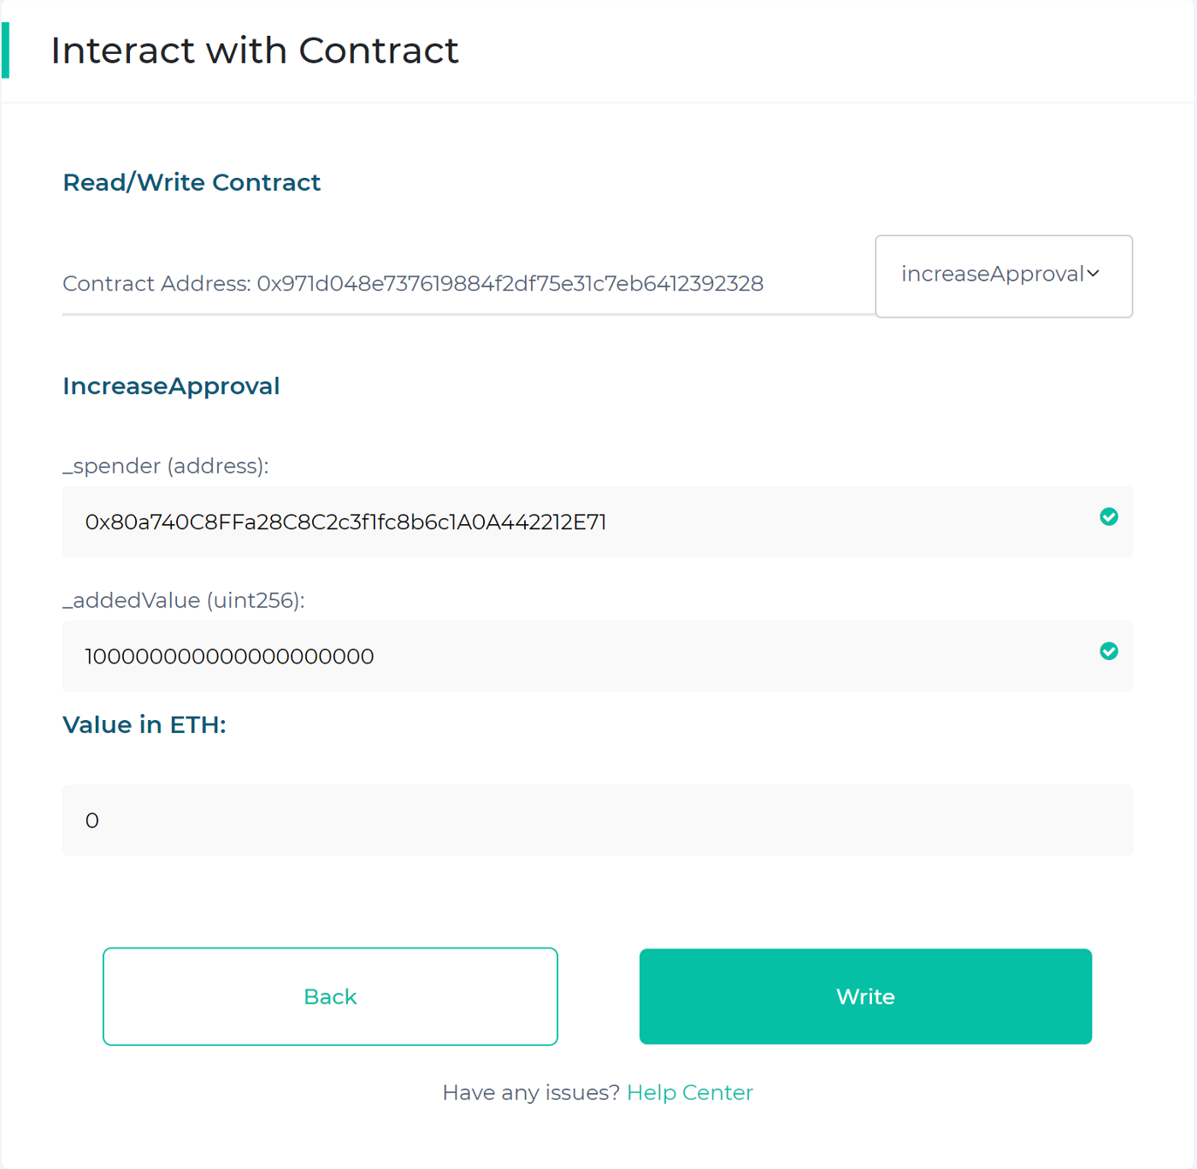Click the 0x971d048e contract address value
The height and width of the screenshot is (1169, 1197).
tap(510, 283)
